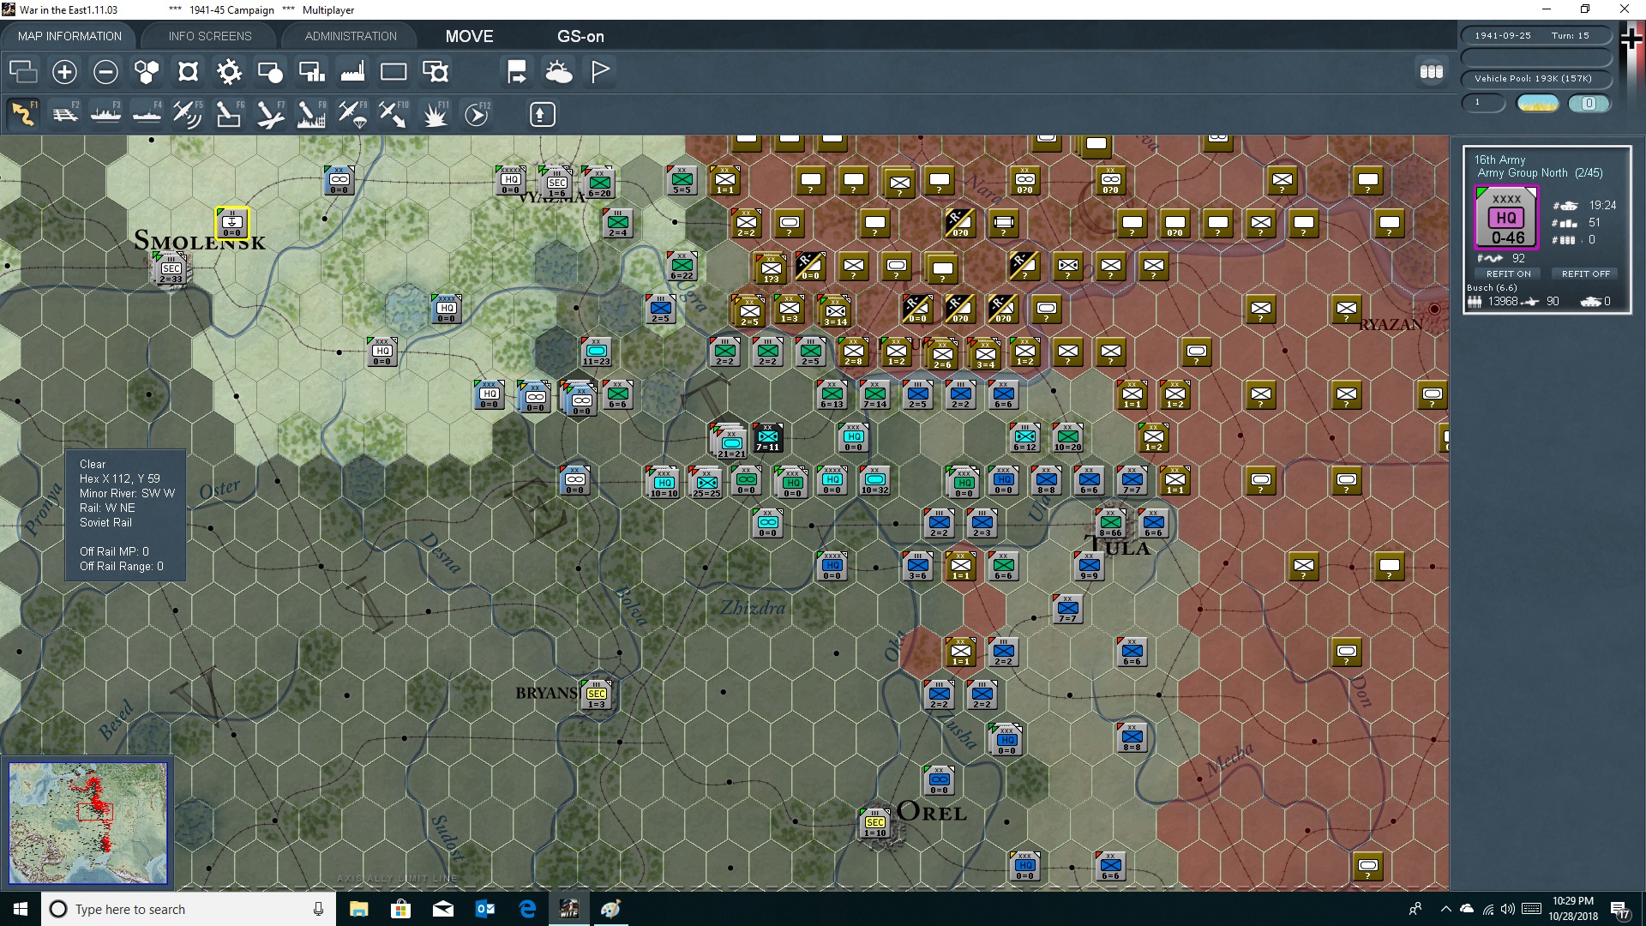Click the yellow ground conditions indicator
The height and width of the screenshot is (926, 1646).
(1537, 103)
